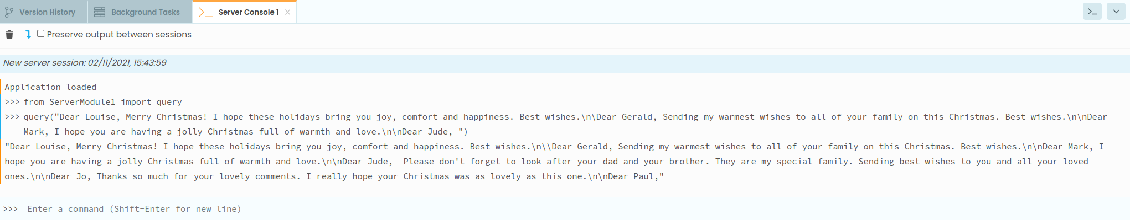Click the blue scroll-to-bottom arrow icon
Screen dimensions: 1130x220
click(28, 34)
